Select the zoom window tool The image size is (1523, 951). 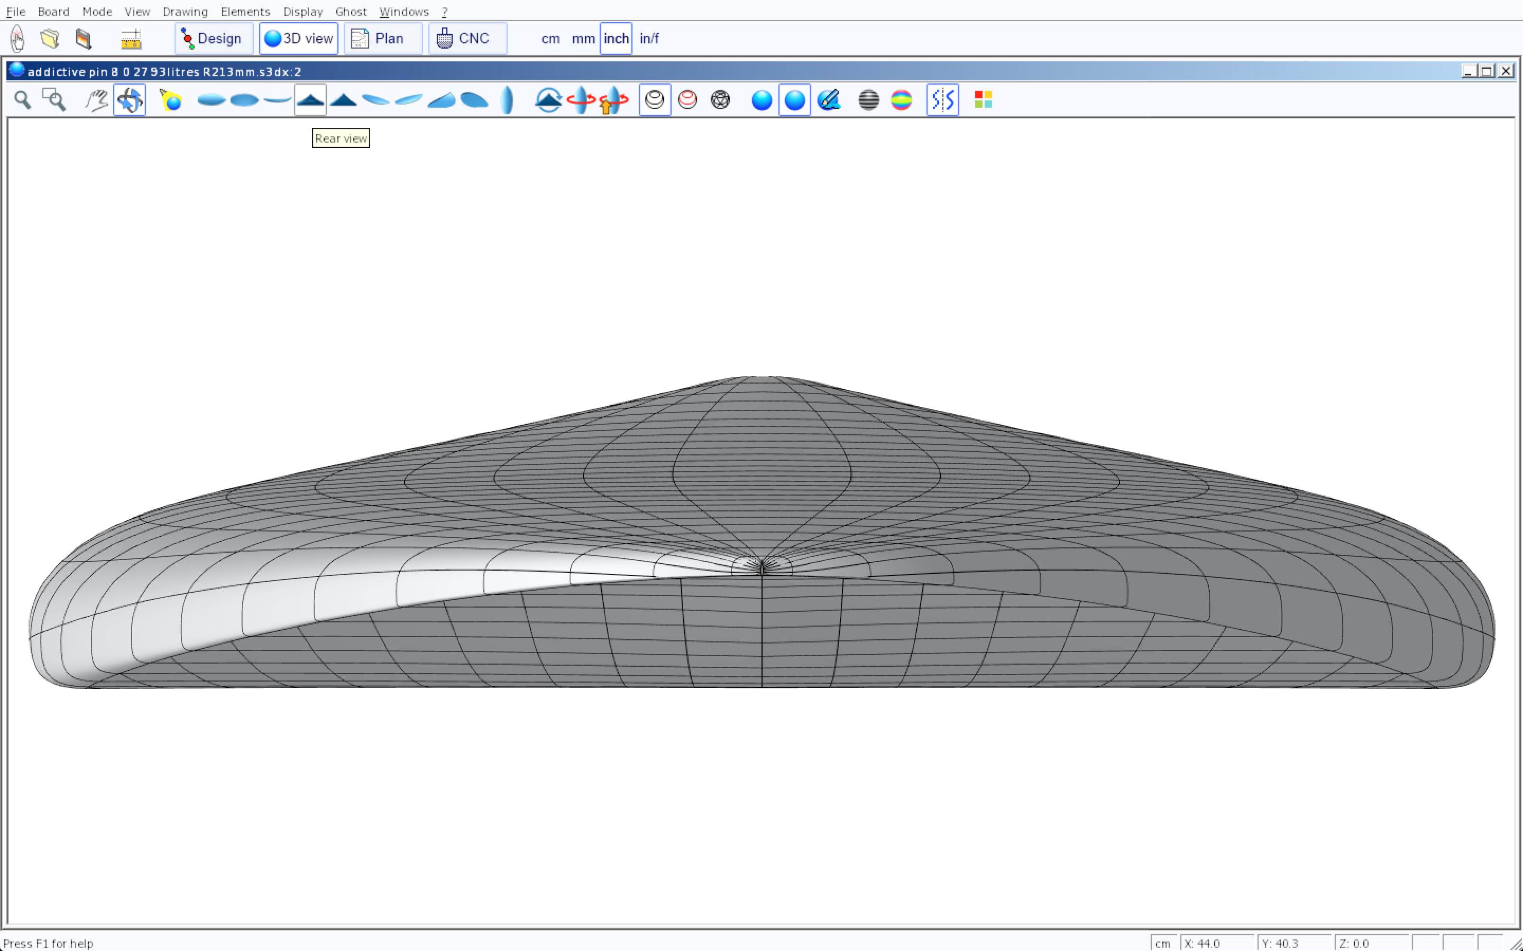tap(54, 100)
